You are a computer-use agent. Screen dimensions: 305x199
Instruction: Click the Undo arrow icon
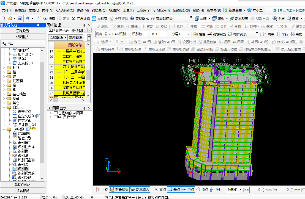click(28, 18)
